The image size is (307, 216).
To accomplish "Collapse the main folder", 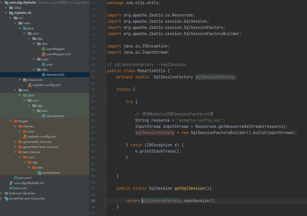I will [x=15, y=23].
